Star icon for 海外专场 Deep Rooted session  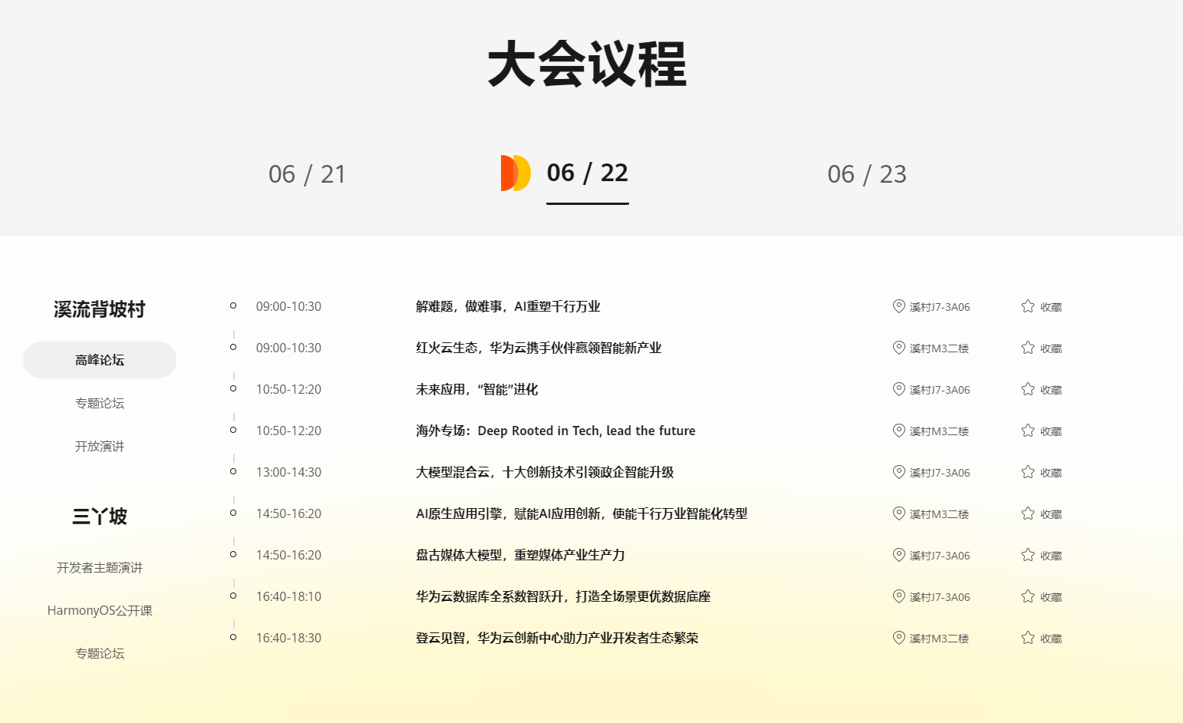pyautogui.click(x=1028, y=431)
